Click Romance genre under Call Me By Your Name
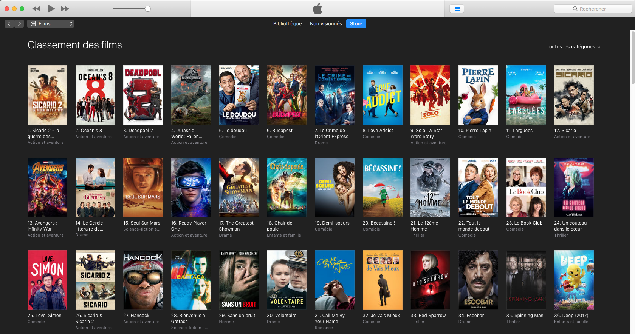635x334 pixels. (324, 328)
